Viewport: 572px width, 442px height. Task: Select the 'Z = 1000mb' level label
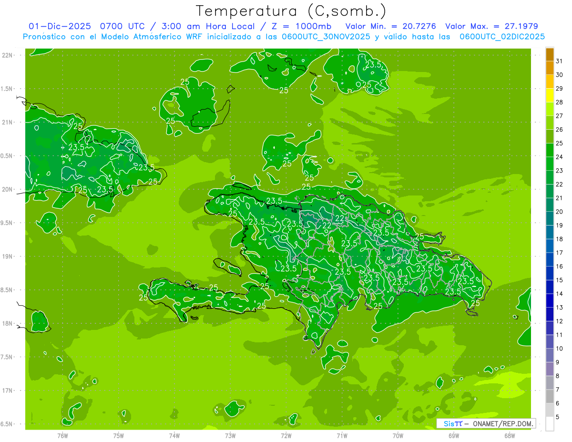point(301,26)
